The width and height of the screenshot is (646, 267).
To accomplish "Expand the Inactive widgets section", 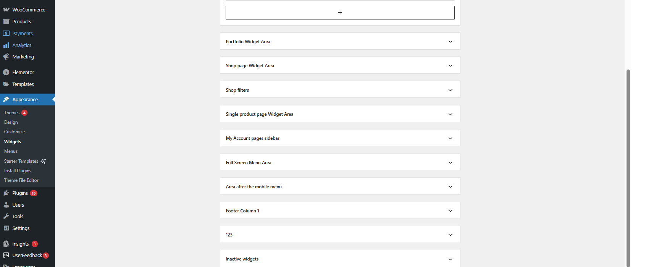I will pos(450,259).
